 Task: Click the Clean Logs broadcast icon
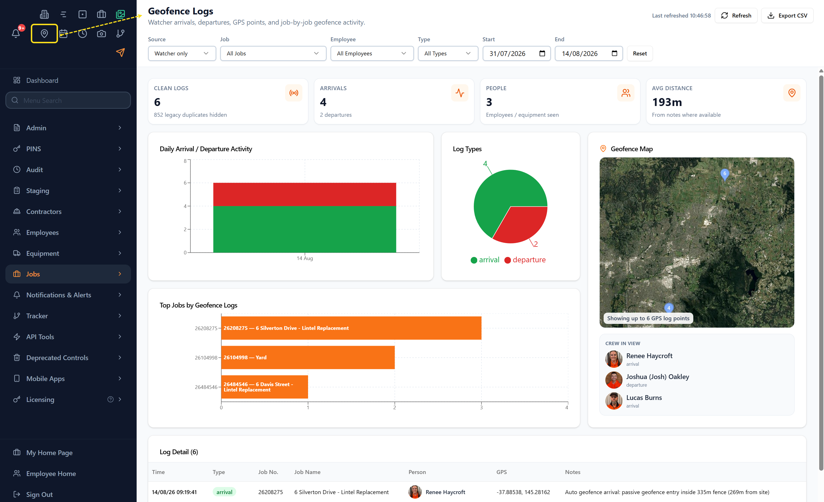click(x=294, y=93)
